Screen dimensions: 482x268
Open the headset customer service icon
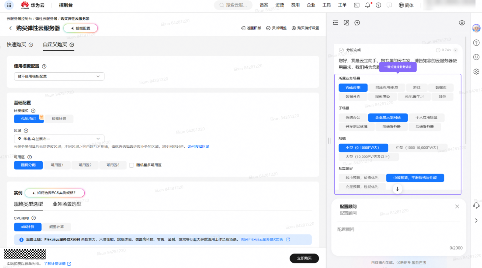[476, 206]
